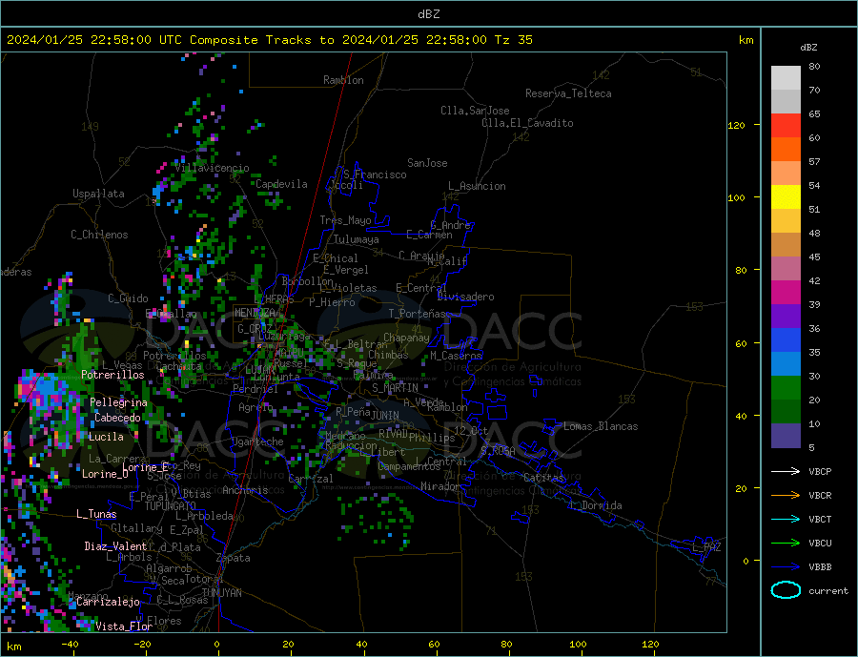Click the green VBCU arrow icon
858x657 pixels.
coord(786,544)
